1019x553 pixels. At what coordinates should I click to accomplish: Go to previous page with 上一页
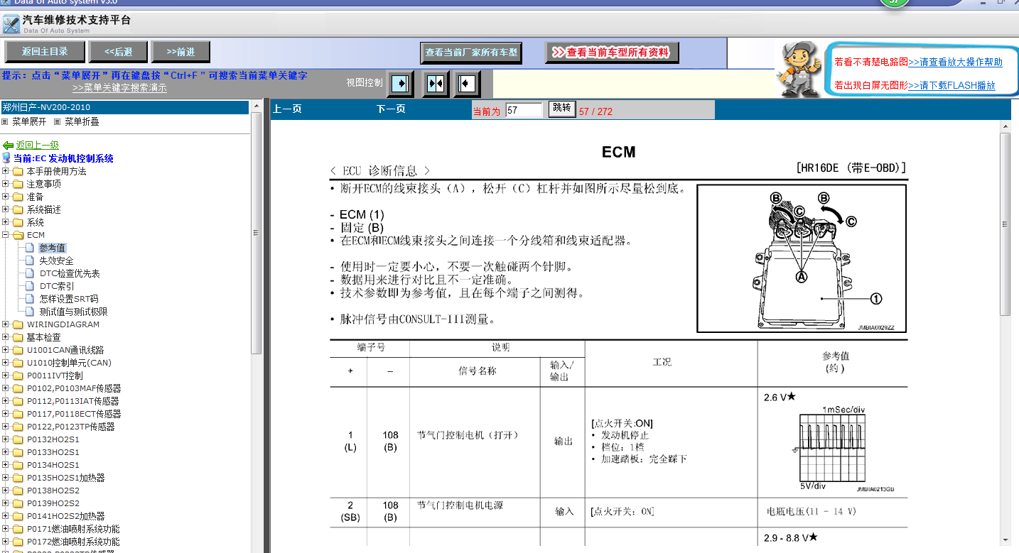pos(288,109)
